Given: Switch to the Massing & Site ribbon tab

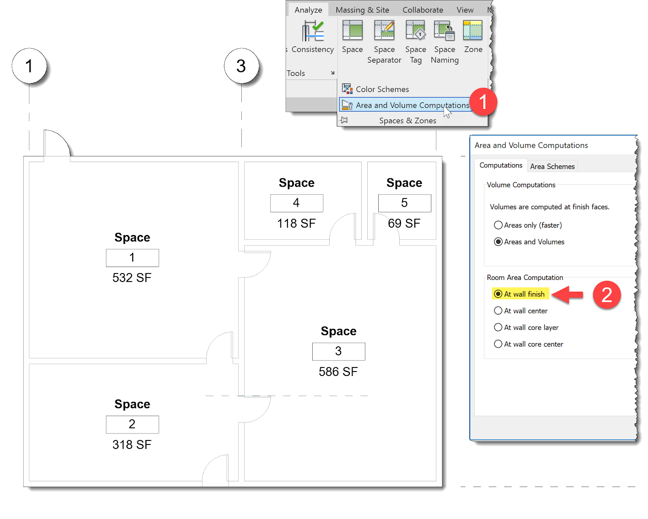Looking at the screenshot, I should point(362,9).
